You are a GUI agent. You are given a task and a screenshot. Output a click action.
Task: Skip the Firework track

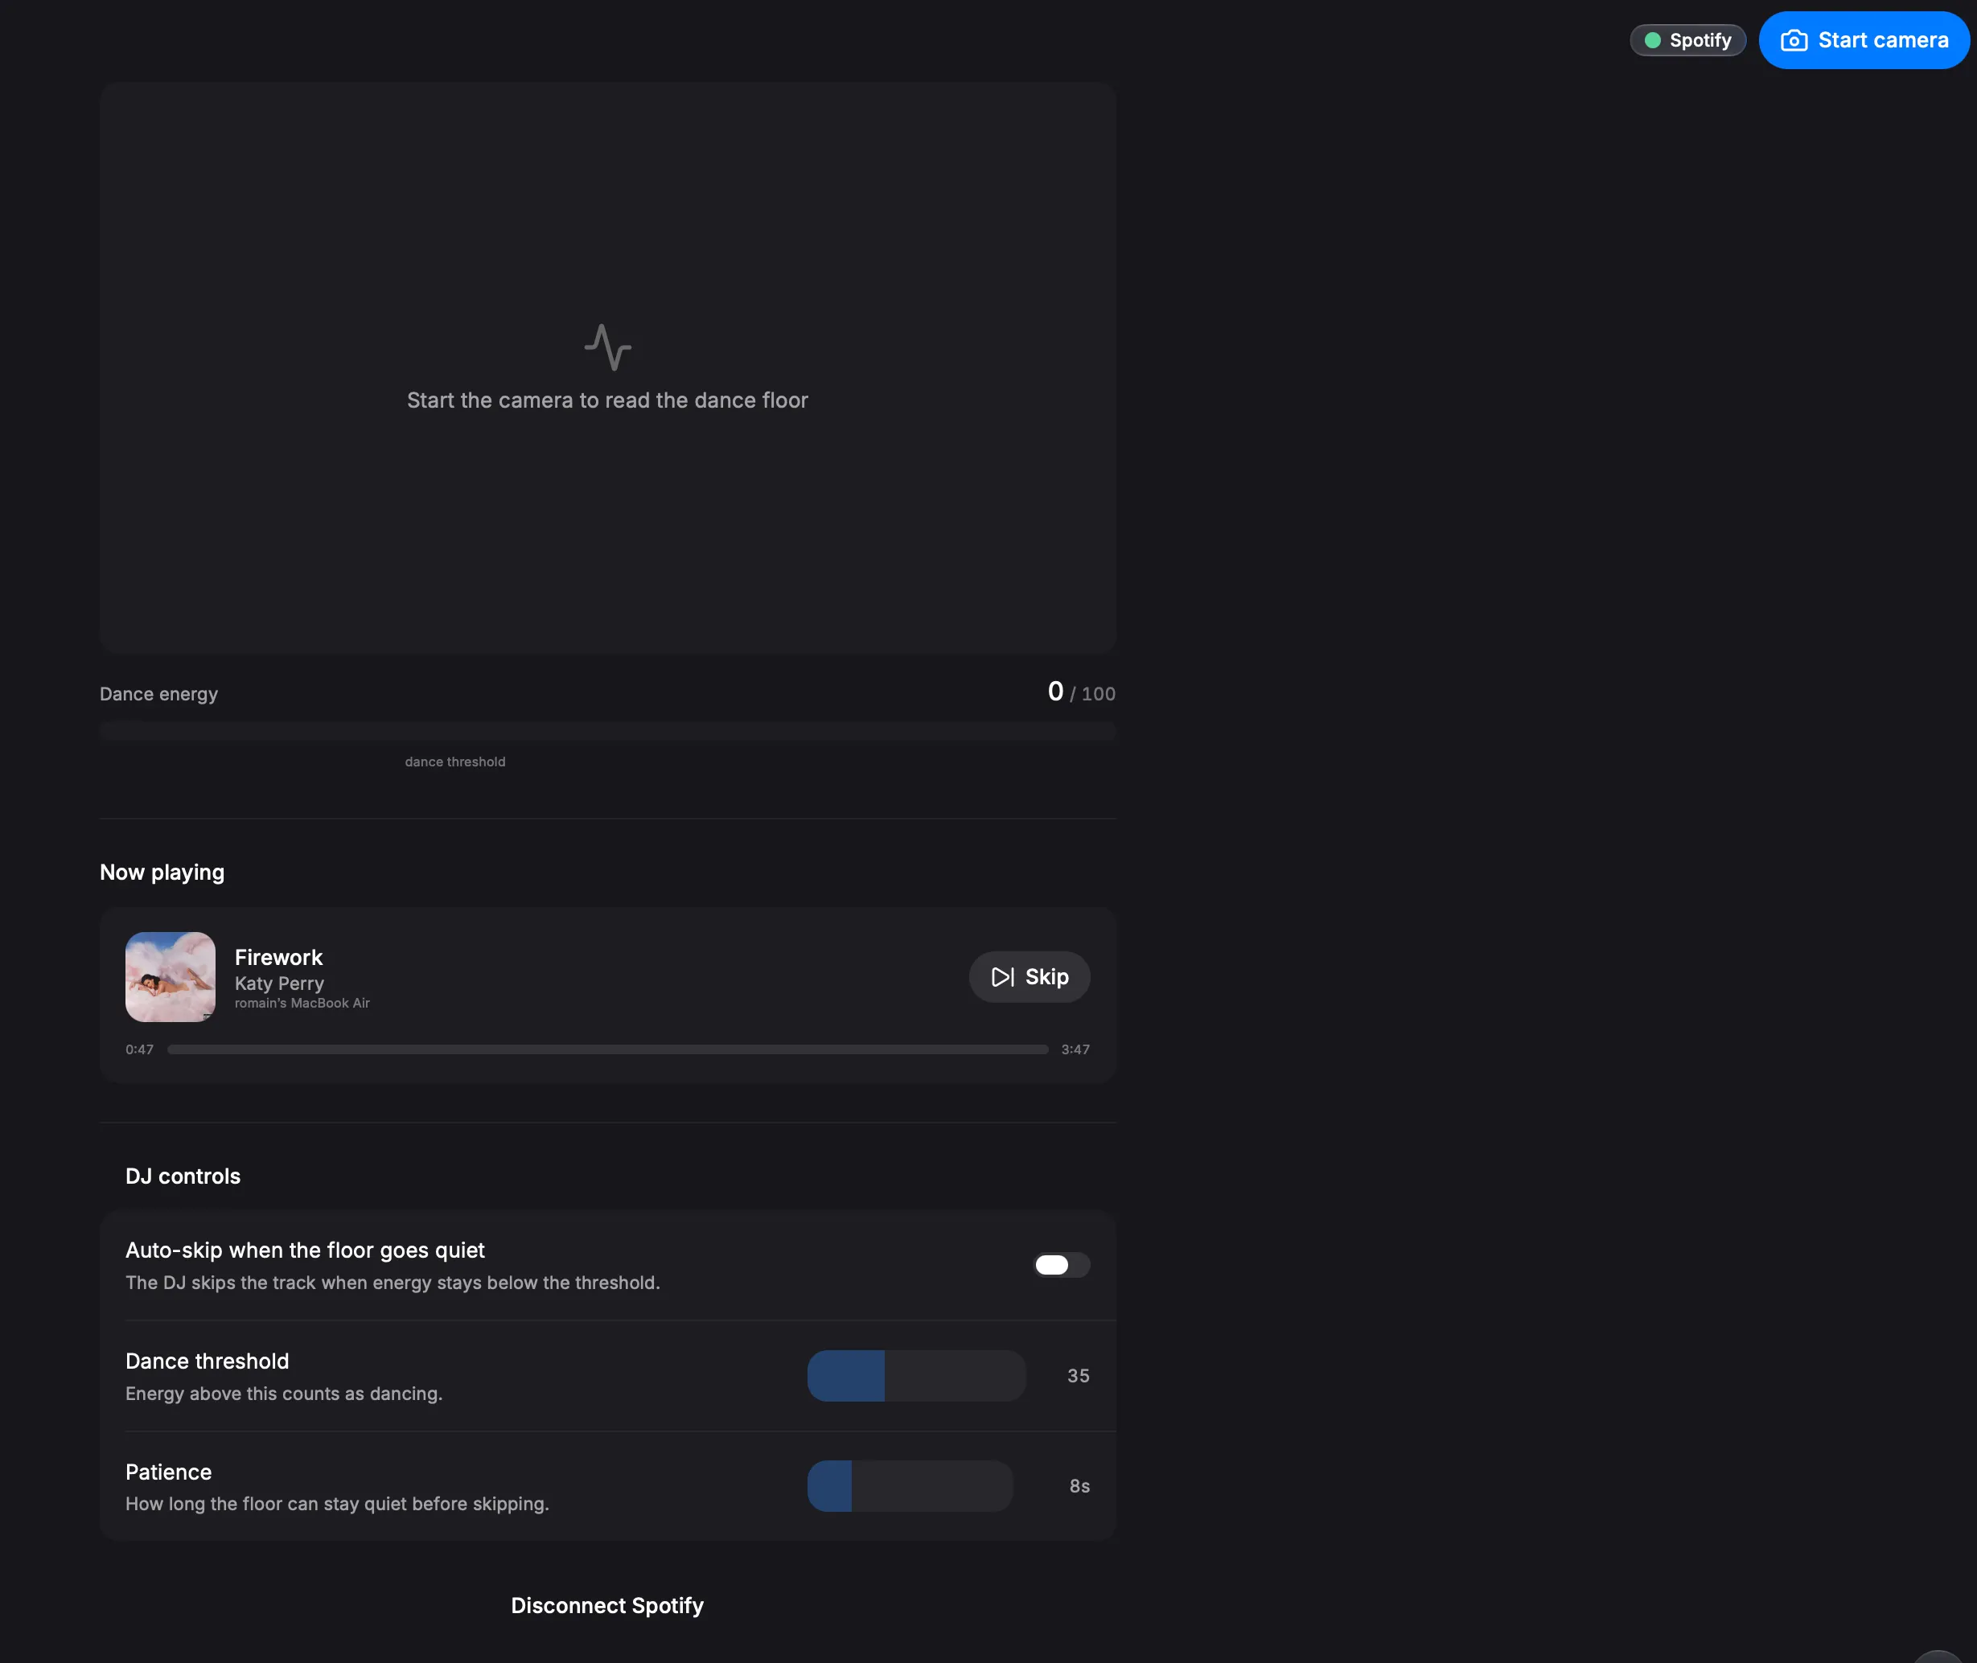[1030, 977]
